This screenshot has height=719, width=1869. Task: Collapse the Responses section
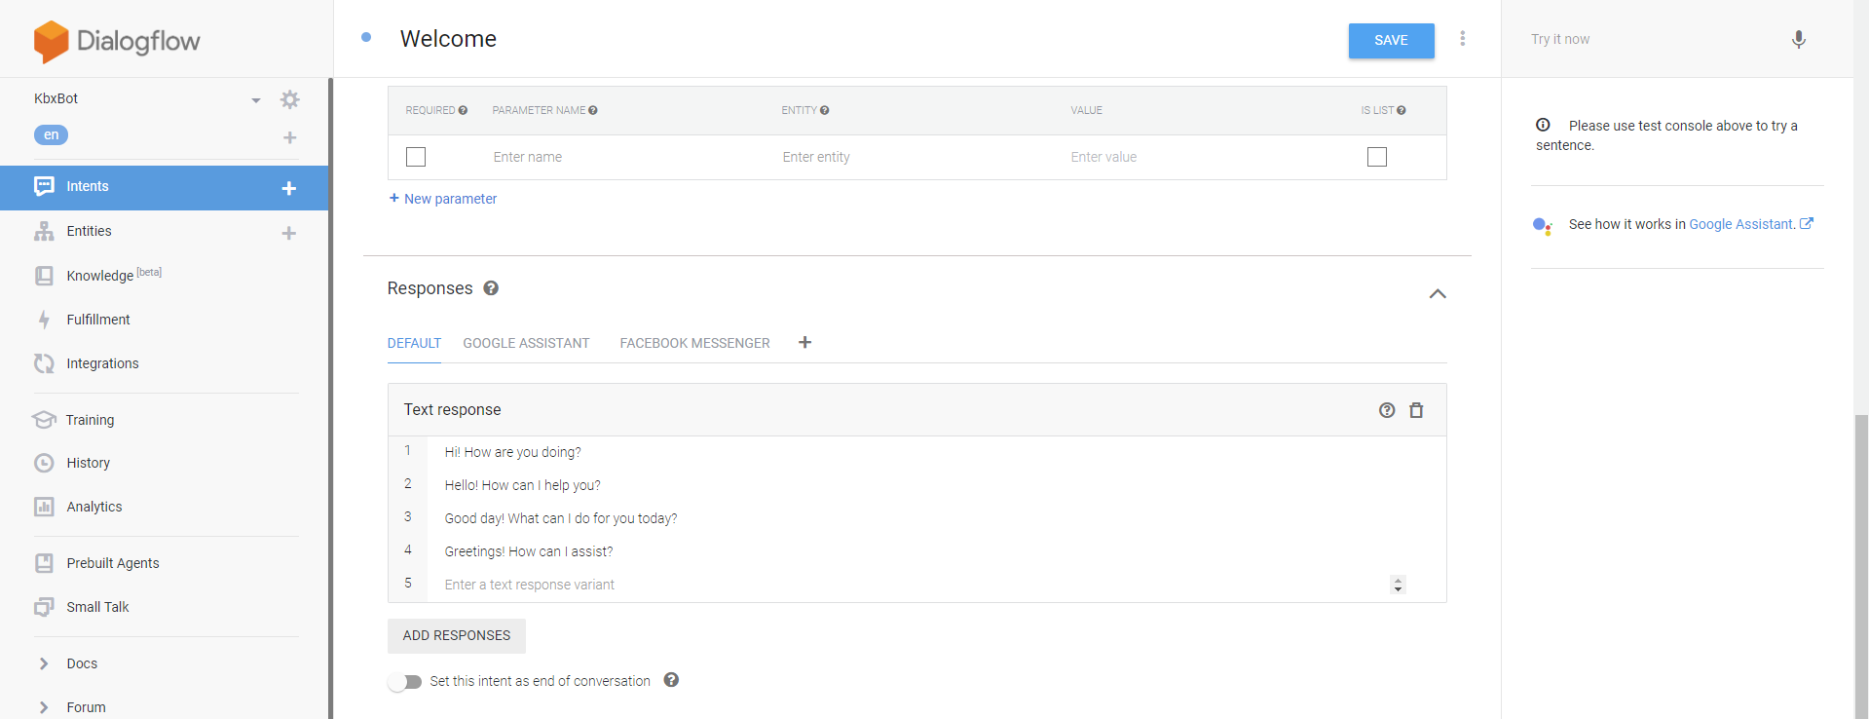[1438, 293]
